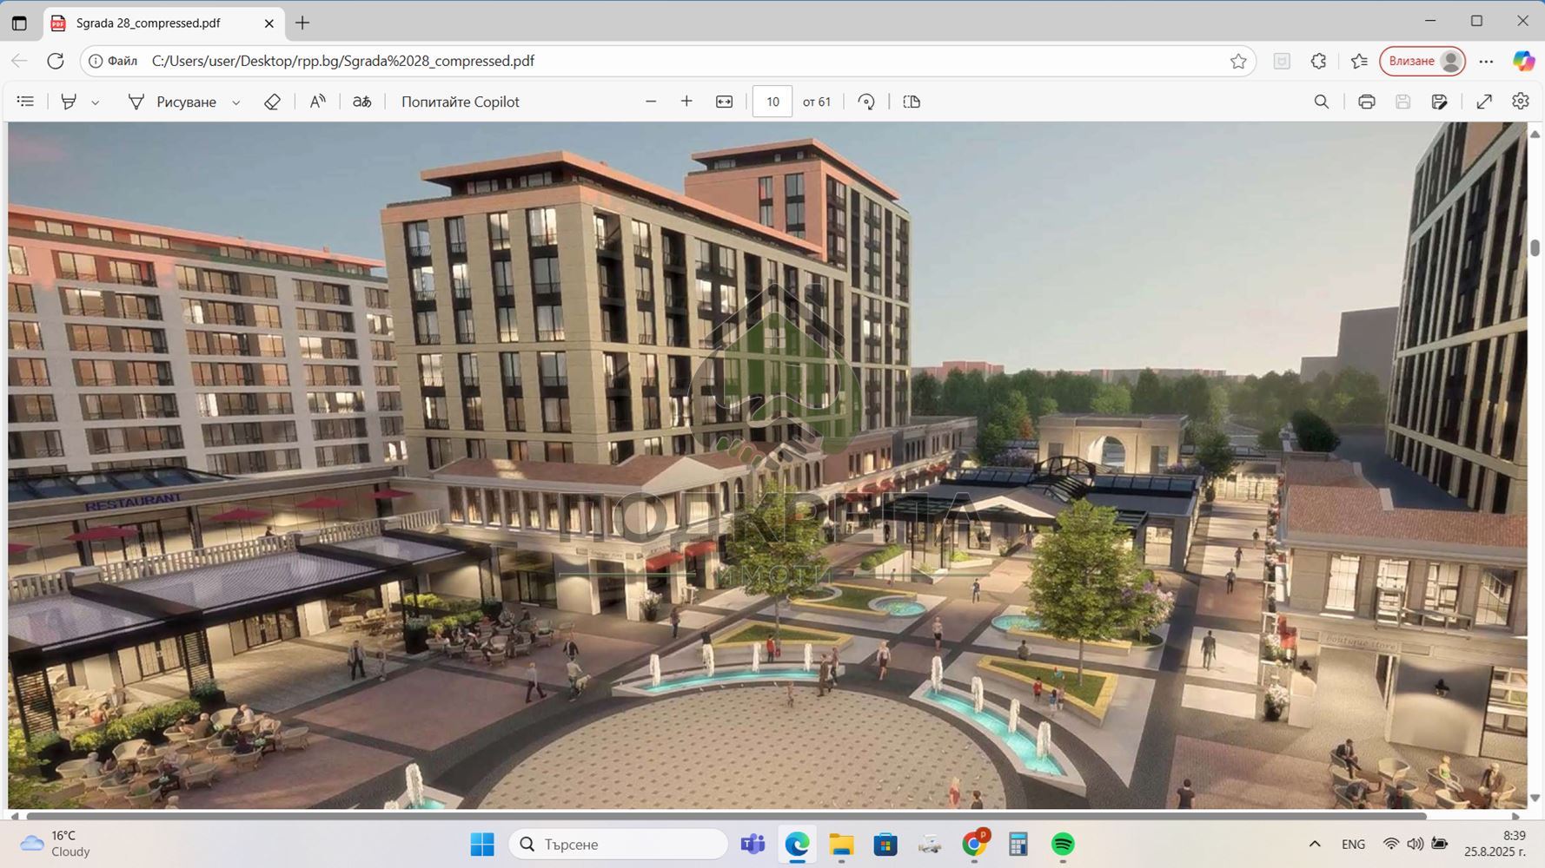The width and height of the screenshot is (1545, 868).
Task: Expand the Draw tool options arrow
Action: tap(235, 102)
